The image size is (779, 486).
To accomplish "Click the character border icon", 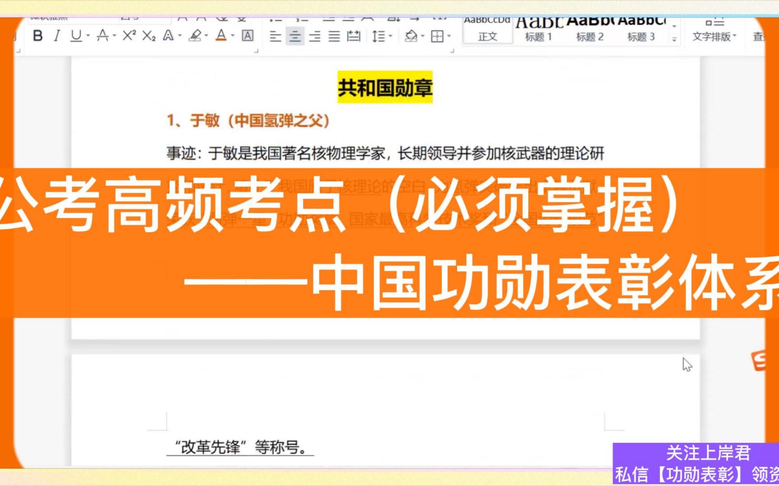I will [247, 35].
